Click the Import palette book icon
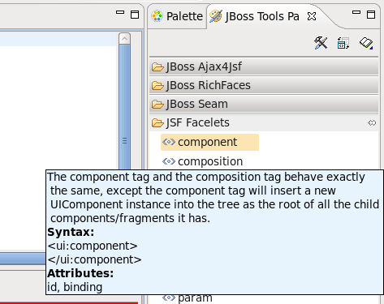This screenshot has width=384, height=304. click(x=366, y=43)
